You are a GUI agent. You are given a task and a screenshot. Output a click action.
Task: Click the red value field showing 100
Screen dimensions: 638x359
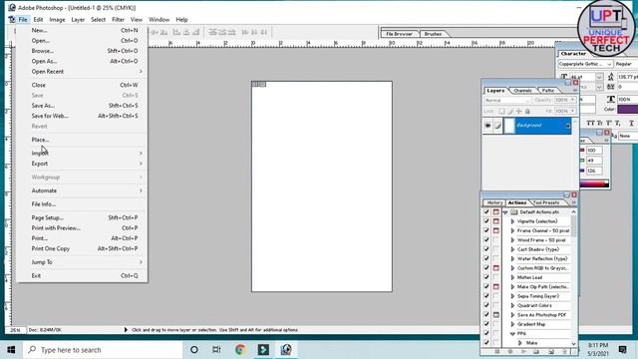coord(594,151)
